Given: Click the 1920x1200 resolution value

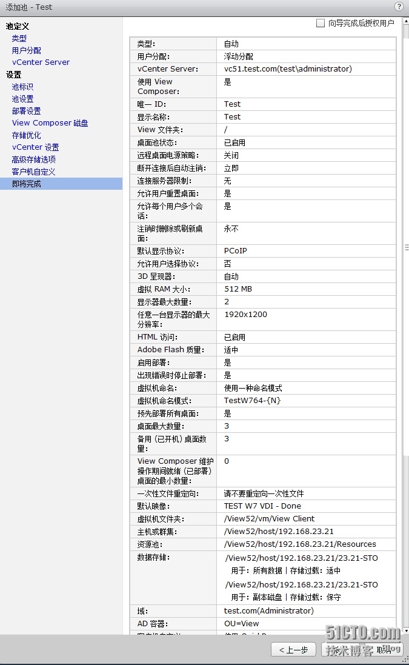Looking at the screenshot, I should pos(245,314).
